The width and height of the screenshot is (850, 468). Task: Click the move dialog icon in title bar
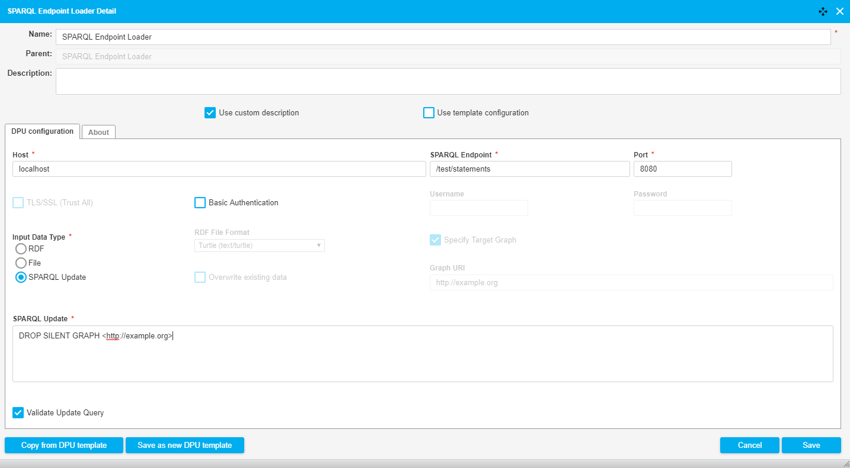coord(823,11)
